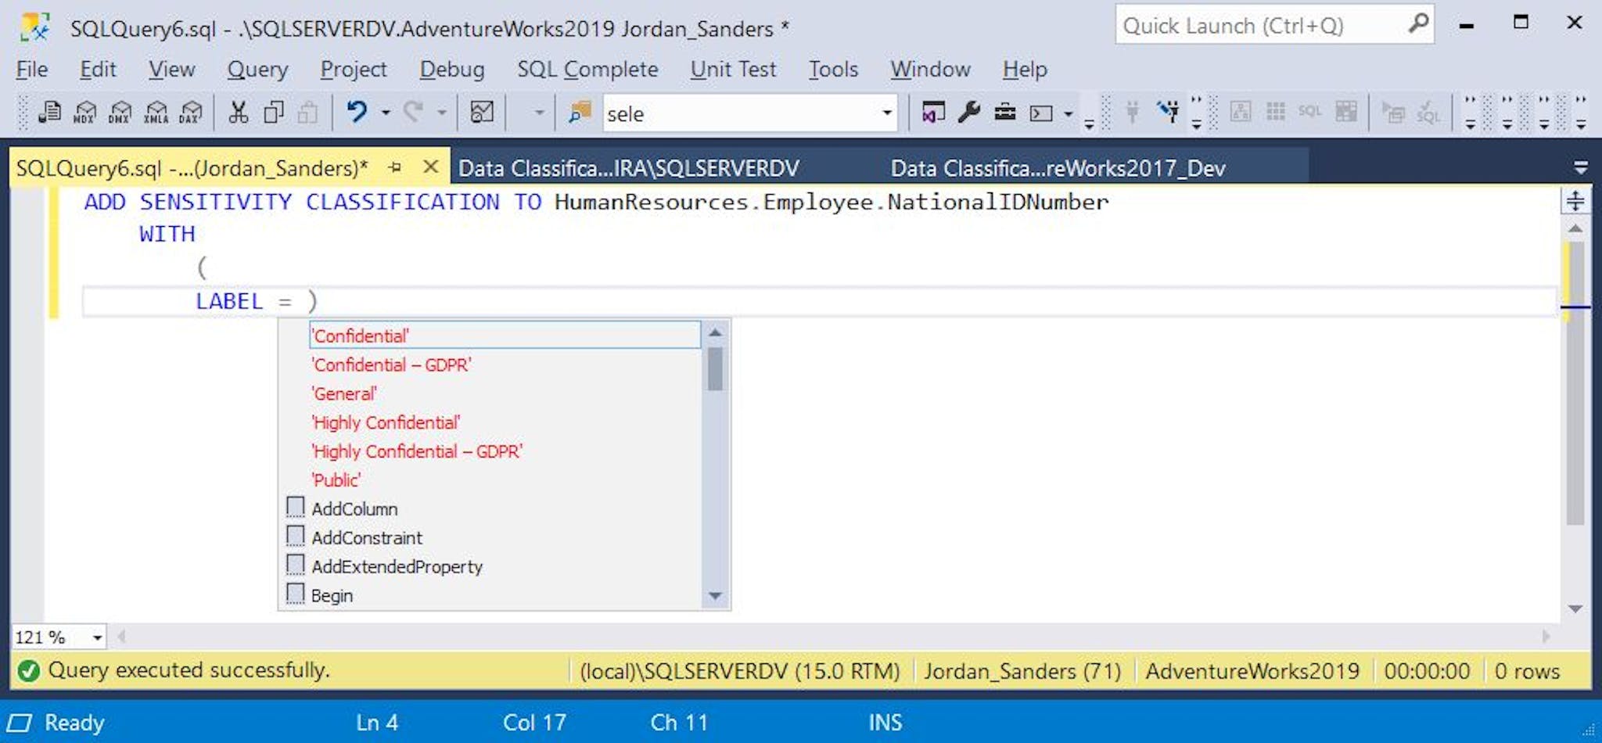The height and width of the screenshot is (743, 1602).
Task: Open the 121 % zoom dropdown
Action: (97, 637)
